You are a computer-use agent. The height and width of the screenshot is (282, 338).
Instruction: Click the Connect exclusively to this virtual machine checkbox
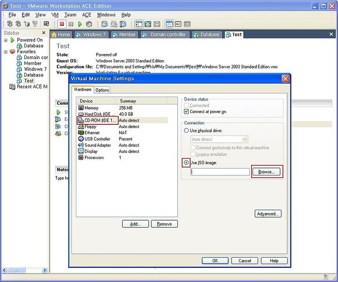(193, 148)
